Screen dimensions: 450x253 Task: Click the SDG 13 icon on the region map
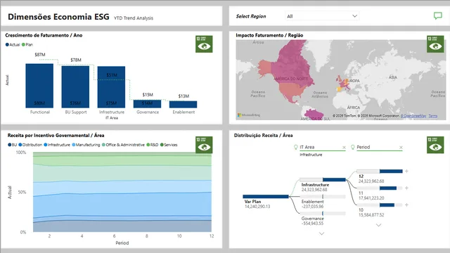click(435, 44)
